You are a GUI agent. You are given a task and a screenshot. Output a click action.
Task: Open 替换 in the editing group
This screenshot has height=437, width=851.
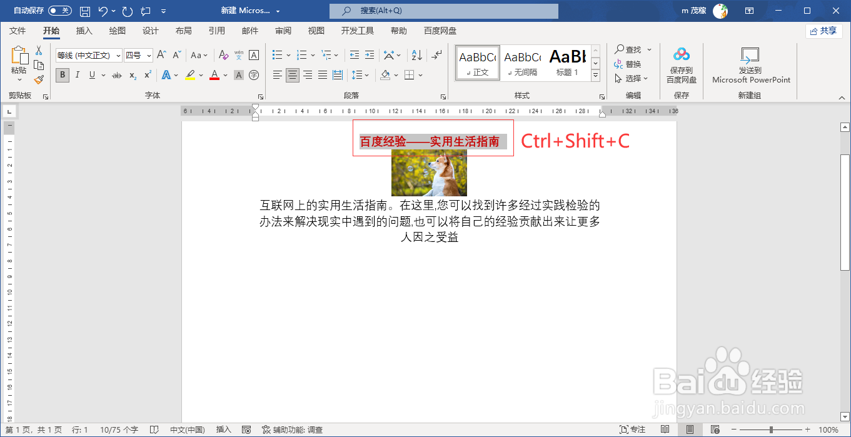click(632, 64)
